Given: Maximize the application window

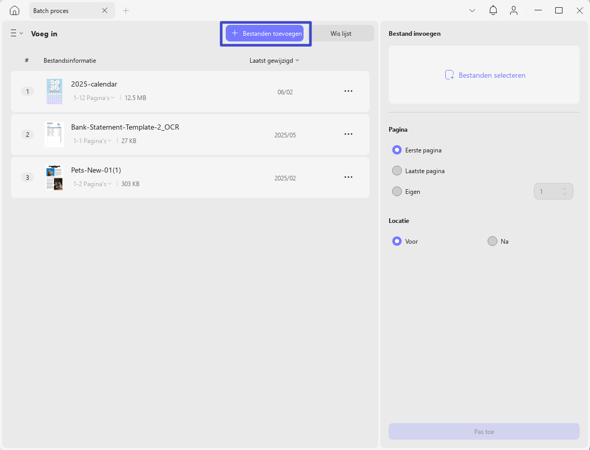Looking at the screenshot, I should [559, 10].
